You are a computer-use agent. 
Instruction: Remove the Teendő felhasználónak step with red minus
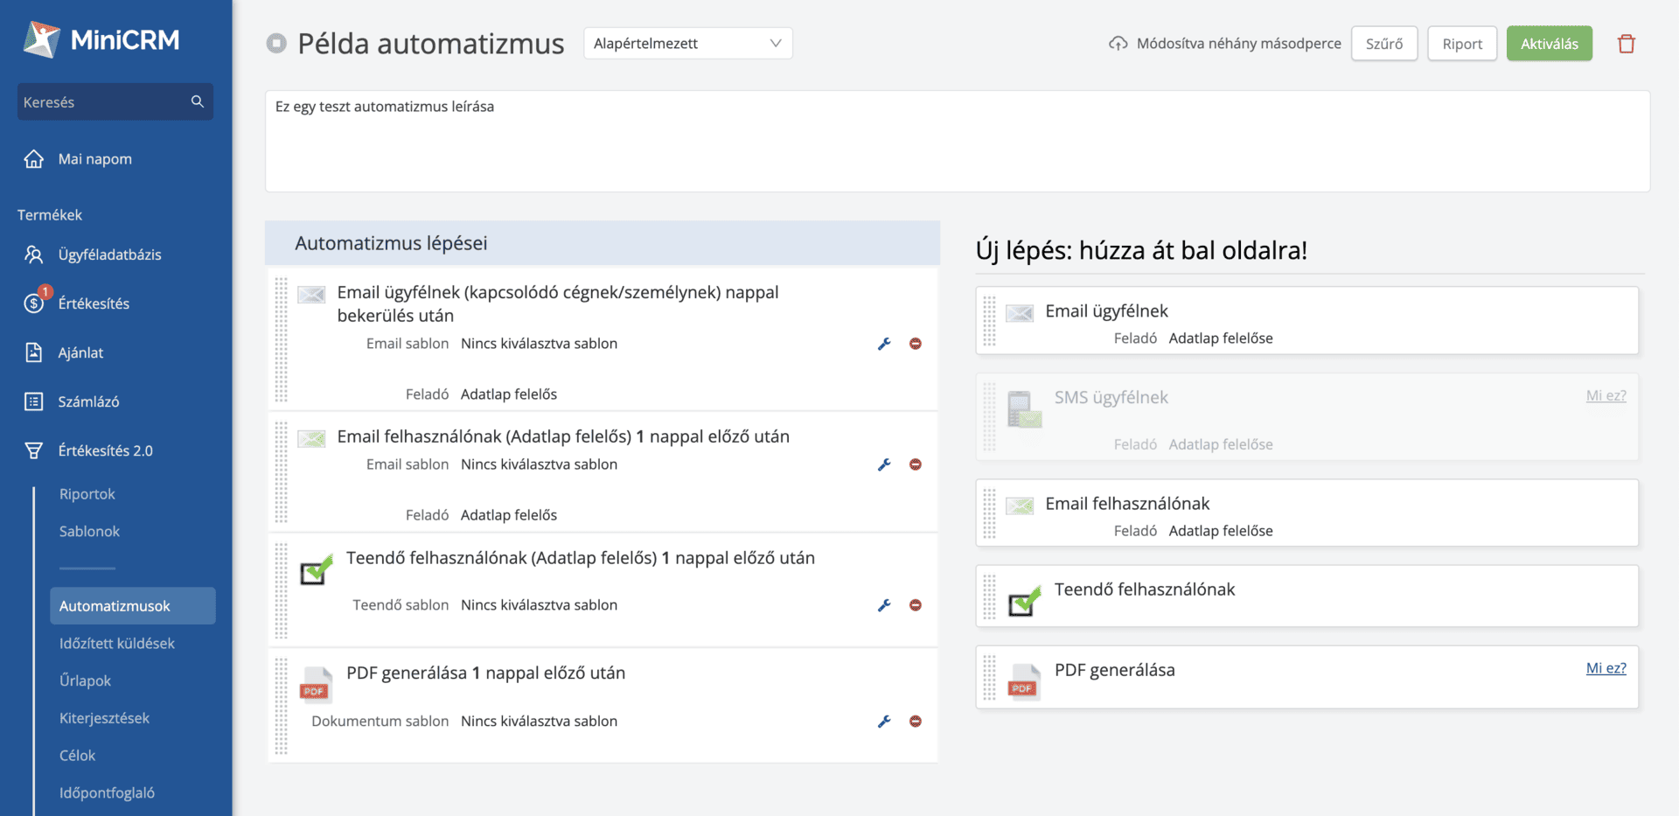point(915,605)
